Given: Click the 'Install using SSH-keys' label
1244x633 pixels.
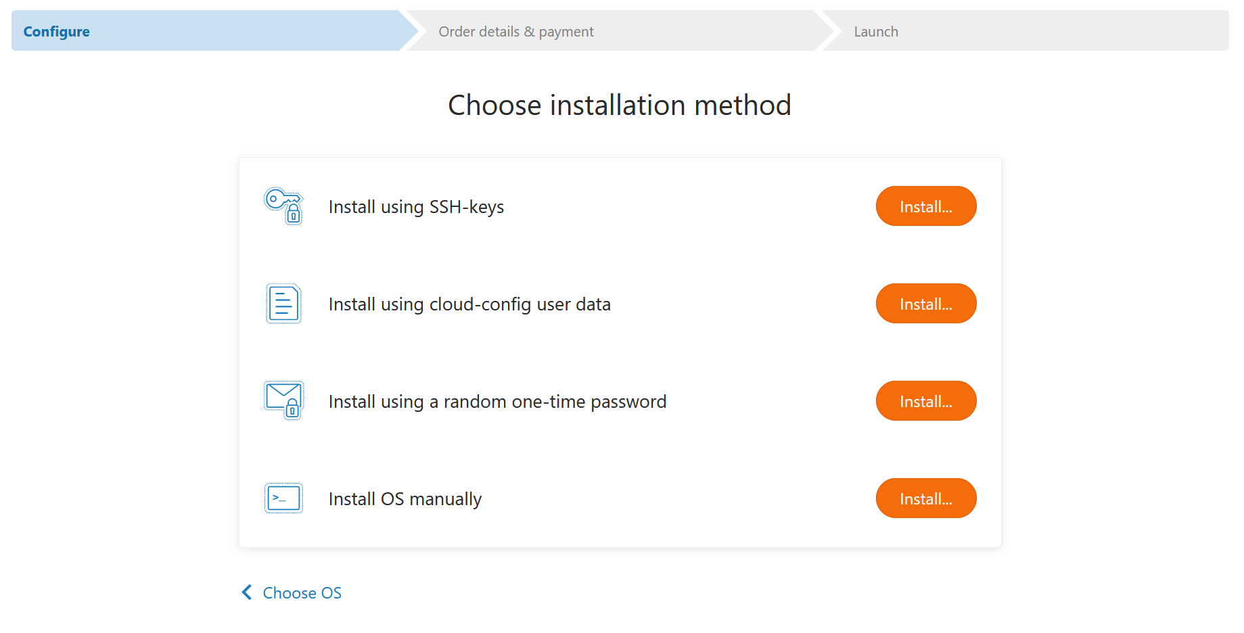Looking at the screenshot, I should pyautogui.click(x=416, y=207).
